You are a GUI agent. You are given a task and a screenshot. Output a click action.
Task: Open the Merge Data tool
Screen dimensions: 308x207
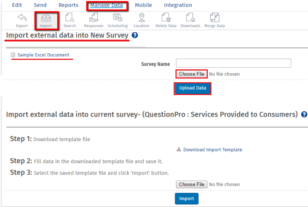click(214, 21)
